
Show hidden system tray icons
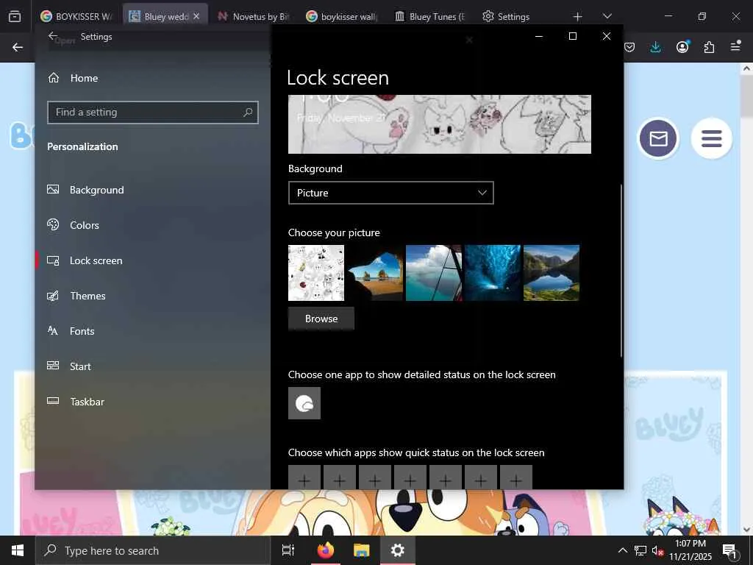(x=622, y=550)
